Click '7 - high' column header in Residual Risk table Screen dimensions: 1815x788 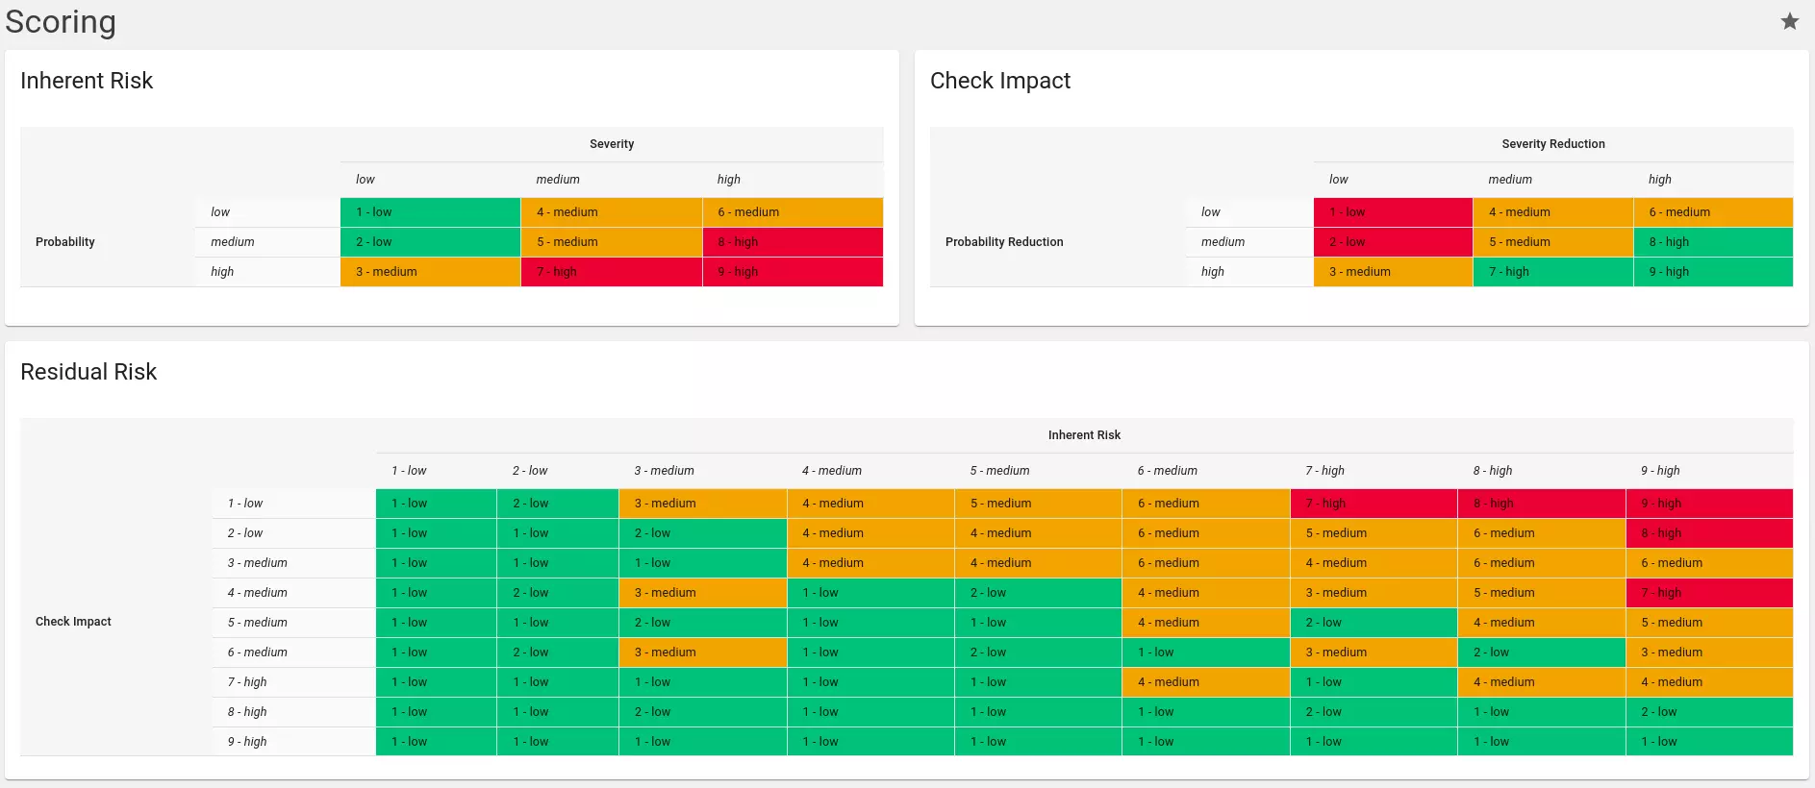[x=1374, y=471]
